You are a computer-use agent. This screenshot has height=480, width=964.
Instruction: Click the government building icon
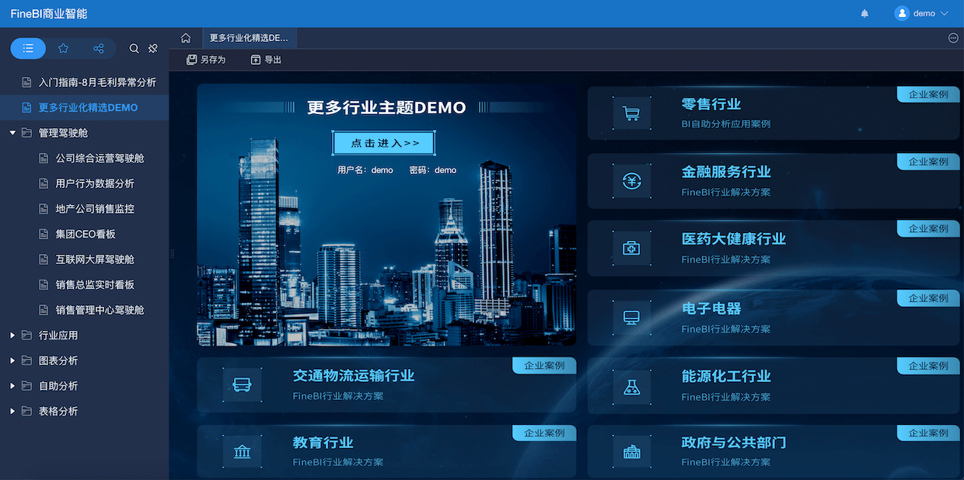tap(631, 451)
